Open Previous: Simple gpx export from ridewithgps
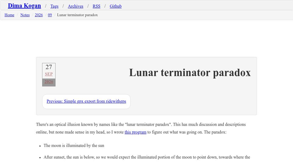Image resolution: width=293 pixels, height=165 pixels. (x=86, y=101)
